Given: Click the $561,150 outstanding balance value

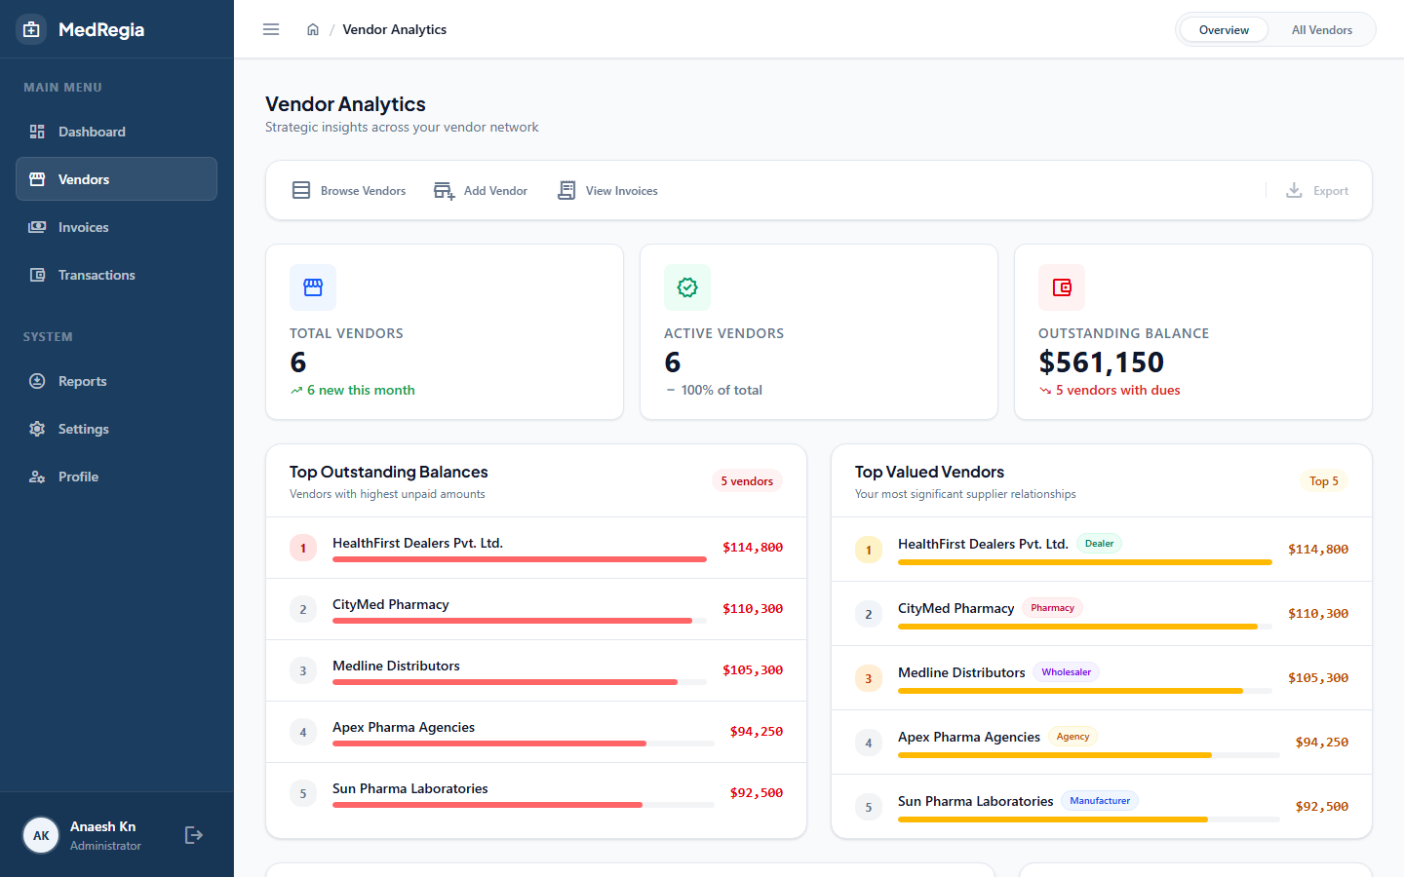Looking at the screenshot, I should tap(1102, 362).
